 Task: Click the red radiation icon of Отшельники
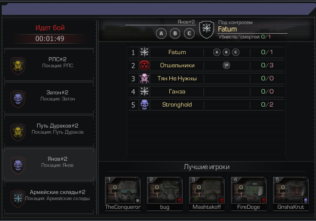(x=144, y=65)
